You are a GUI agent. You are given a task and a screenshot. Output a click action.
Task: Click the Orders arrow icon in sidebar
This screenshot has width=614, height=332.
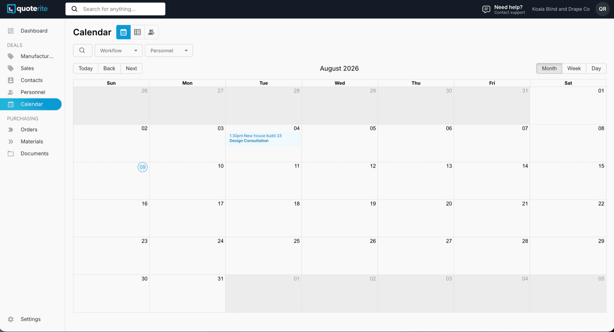point(11,129)
